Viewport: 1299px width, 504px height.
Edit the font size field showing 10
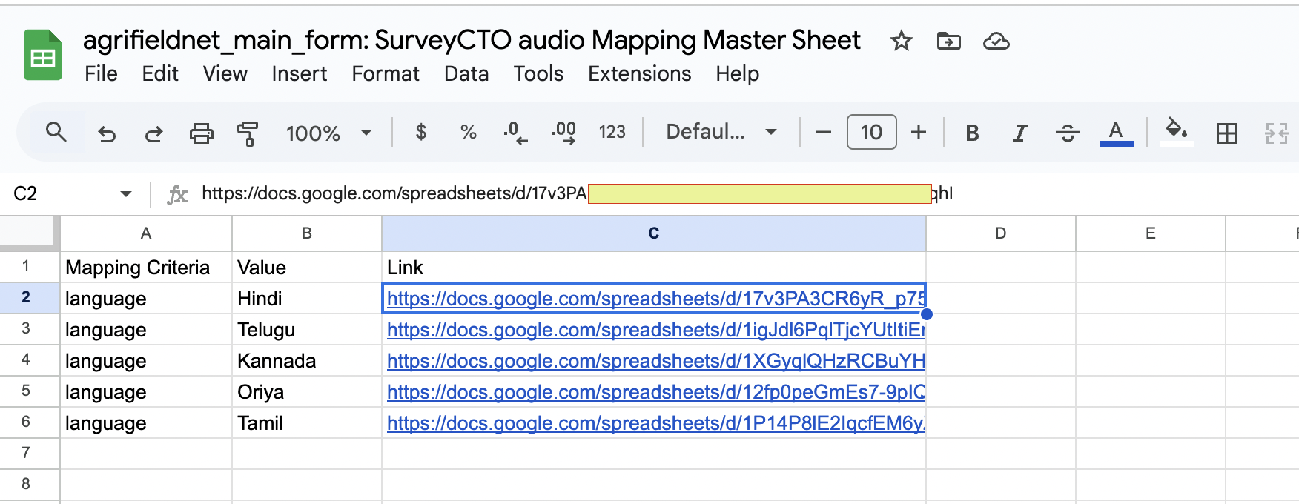(x=871, y=132)
